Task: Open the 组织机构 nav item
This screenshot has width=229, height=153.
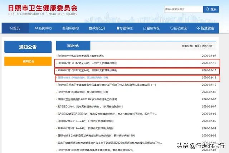Action: pyautogui.click(x=70, y=28)
